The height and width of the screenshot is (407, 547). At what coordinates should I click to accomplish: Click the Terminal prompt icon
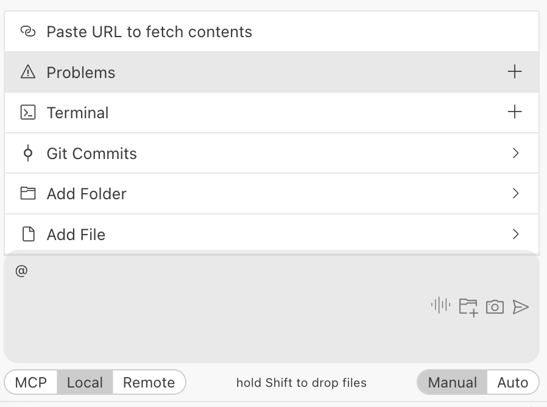28,113
